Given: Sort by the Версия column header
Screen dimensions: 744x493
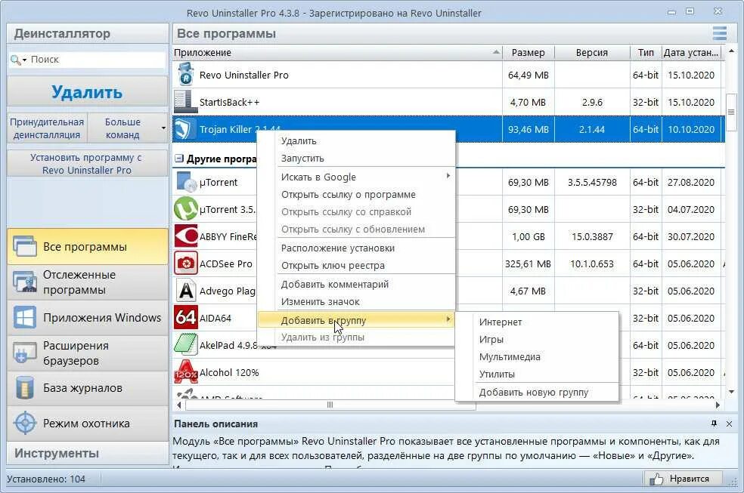Looking at the screenshot, I should tap(592, 52).
